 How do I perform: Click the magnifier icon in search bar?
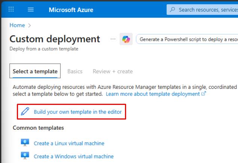(x=173, y=10)
